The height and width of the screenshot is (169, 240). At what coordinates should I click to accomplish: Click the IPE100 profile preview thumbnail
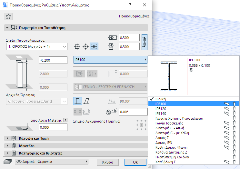click(x=169, y=76)
